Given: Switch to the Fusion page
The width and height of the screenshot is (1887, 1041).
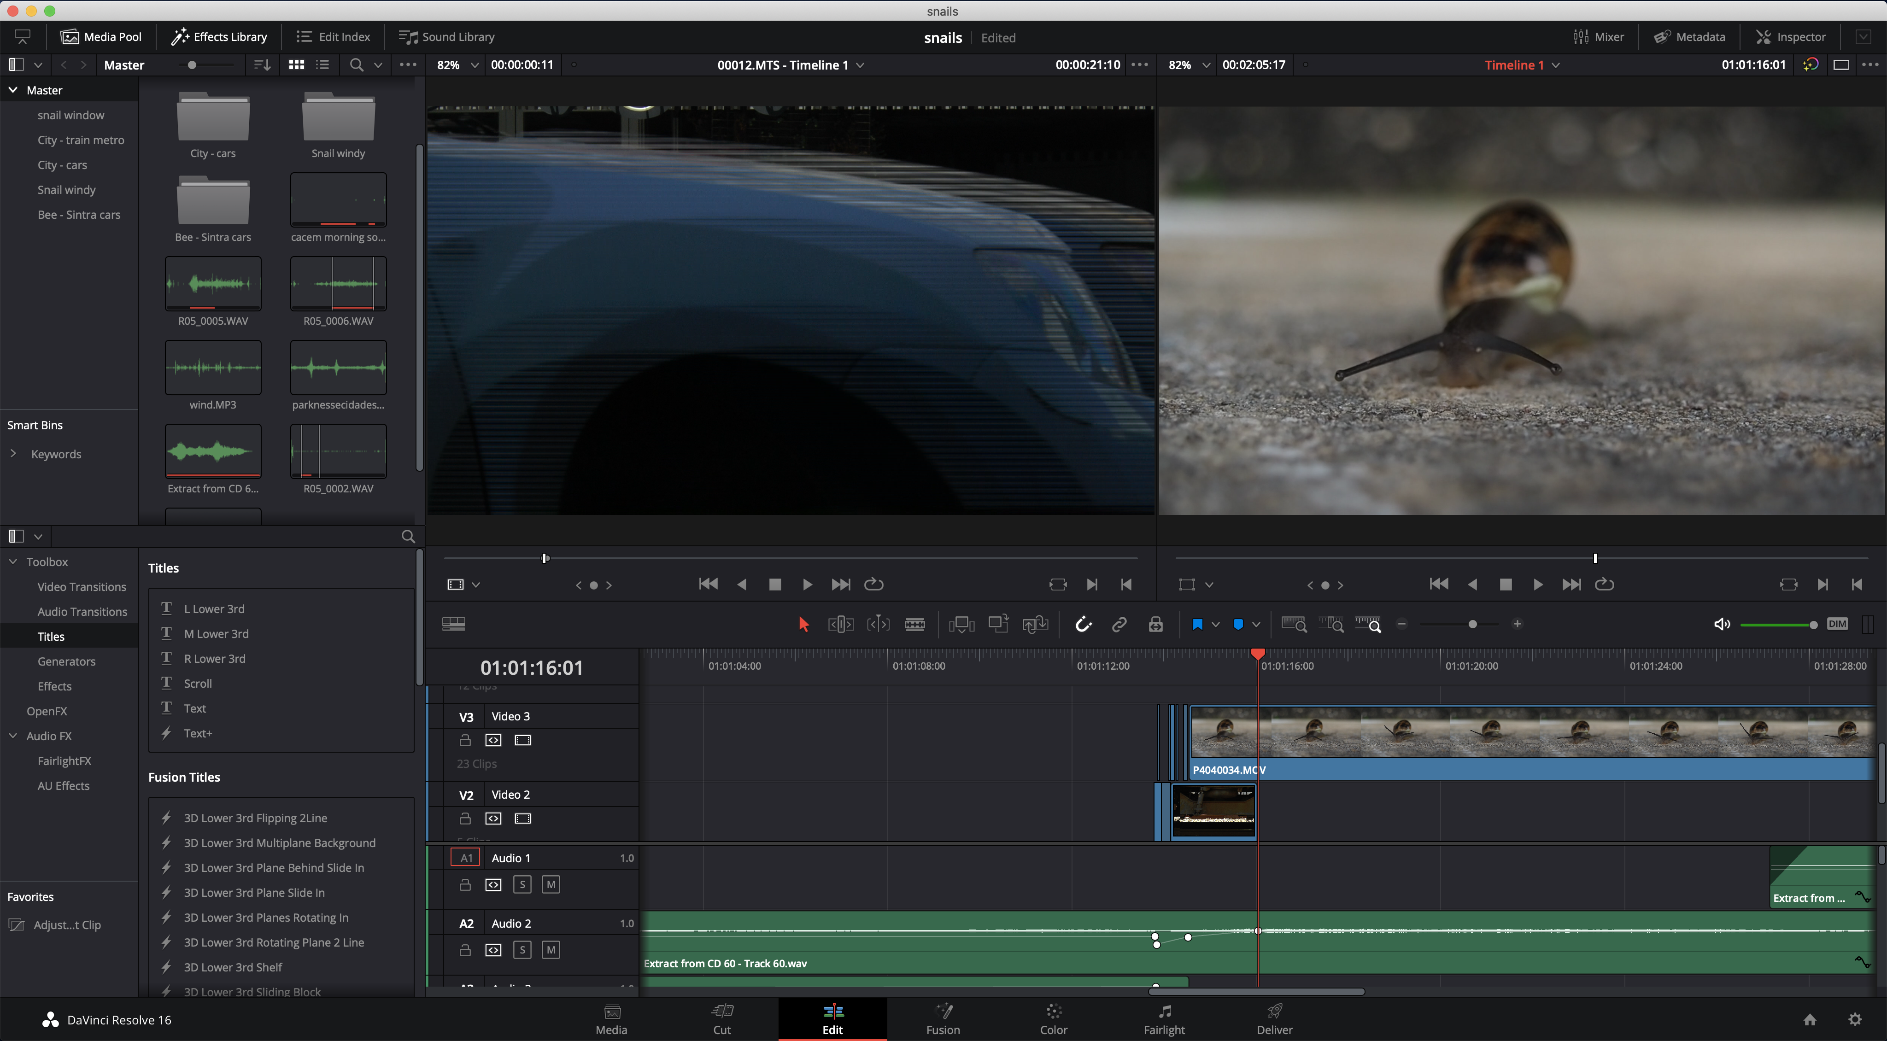Looking at the screenshot, I should (943, 1019).
